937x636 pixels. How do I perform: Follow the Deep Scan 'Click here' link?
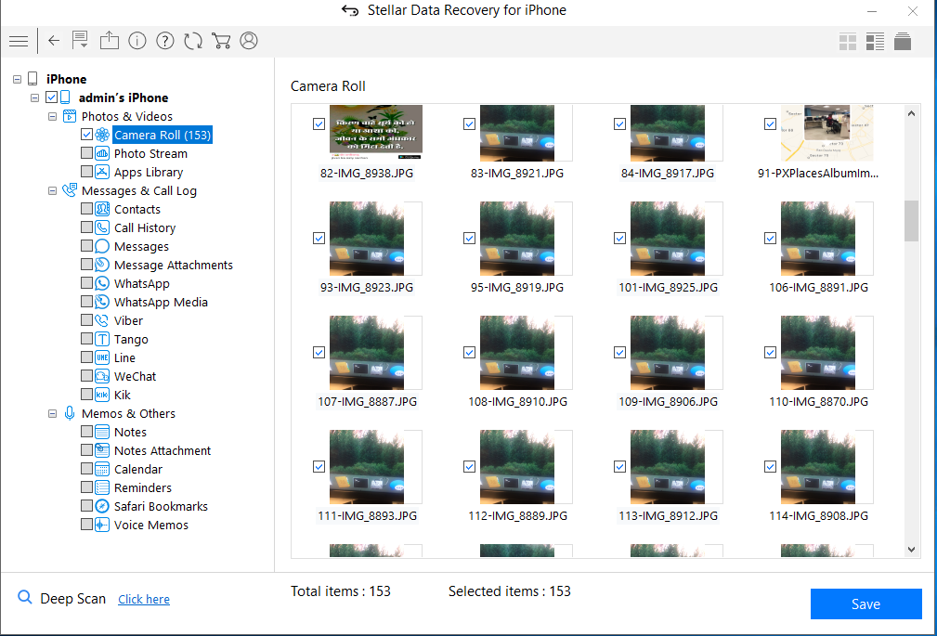click(x=144, y=600)
